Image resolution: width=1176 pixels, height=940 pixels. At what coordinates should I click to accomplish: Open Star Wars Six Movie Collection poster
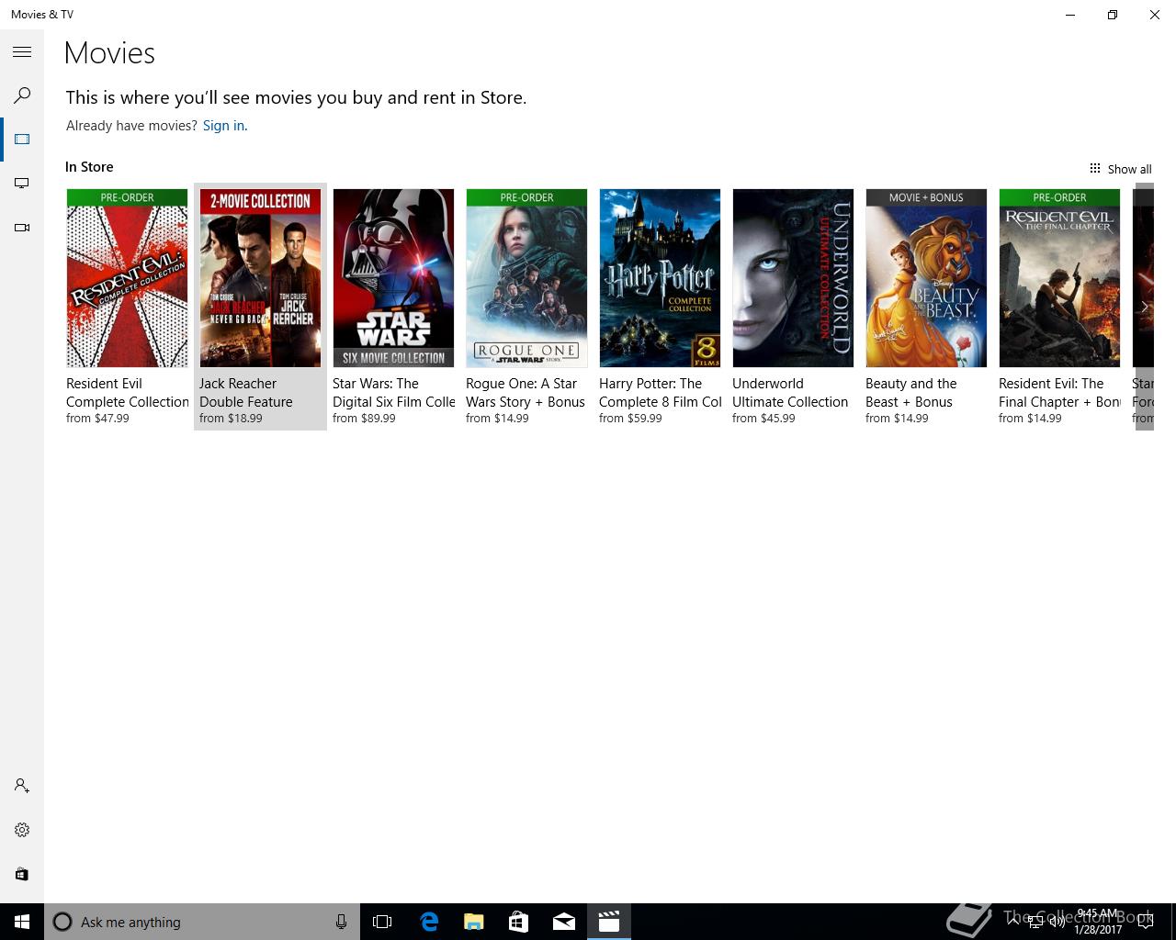click(x=393, y=278)
